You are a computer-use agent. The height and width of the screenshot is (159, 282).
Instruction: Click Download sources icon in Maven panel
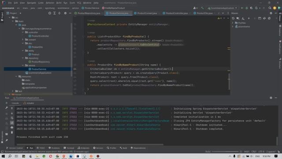(x=243, y=19)
